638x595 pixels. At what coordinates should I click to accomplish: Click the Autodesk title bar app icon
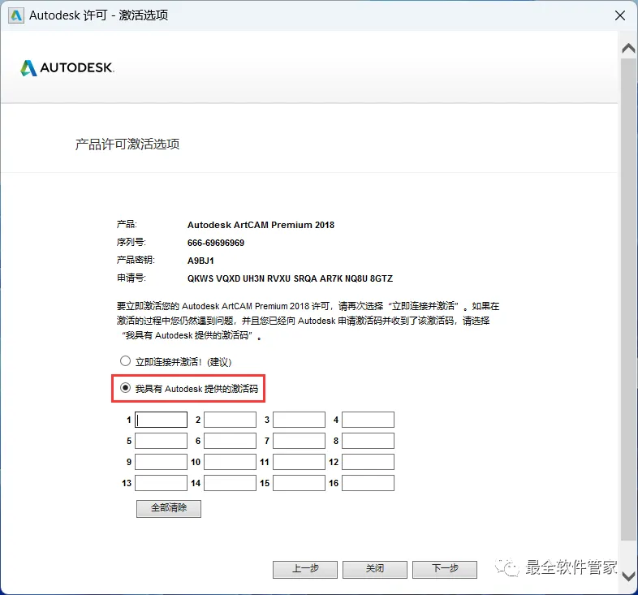[x=16, y=15]
